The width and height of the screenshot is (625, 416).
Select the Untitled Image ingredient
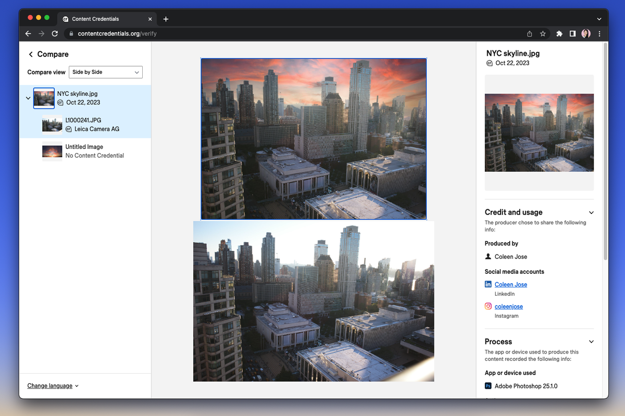pyautogui.click(x=84, y=151)
